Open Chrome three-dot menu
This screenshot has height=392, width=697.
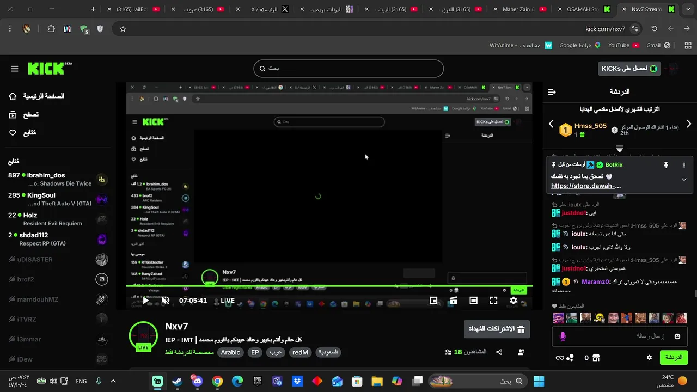coord(10,29)
